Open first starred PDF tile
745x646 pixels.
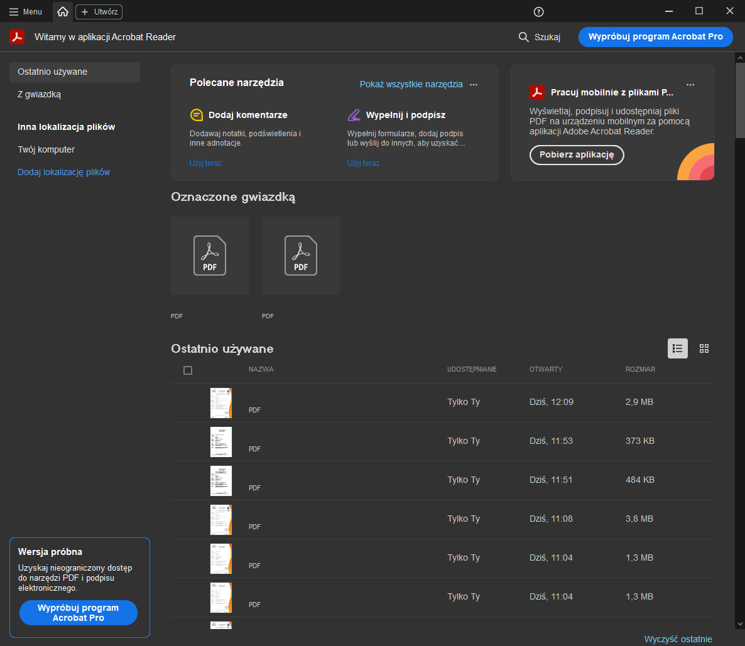point(210,256)
